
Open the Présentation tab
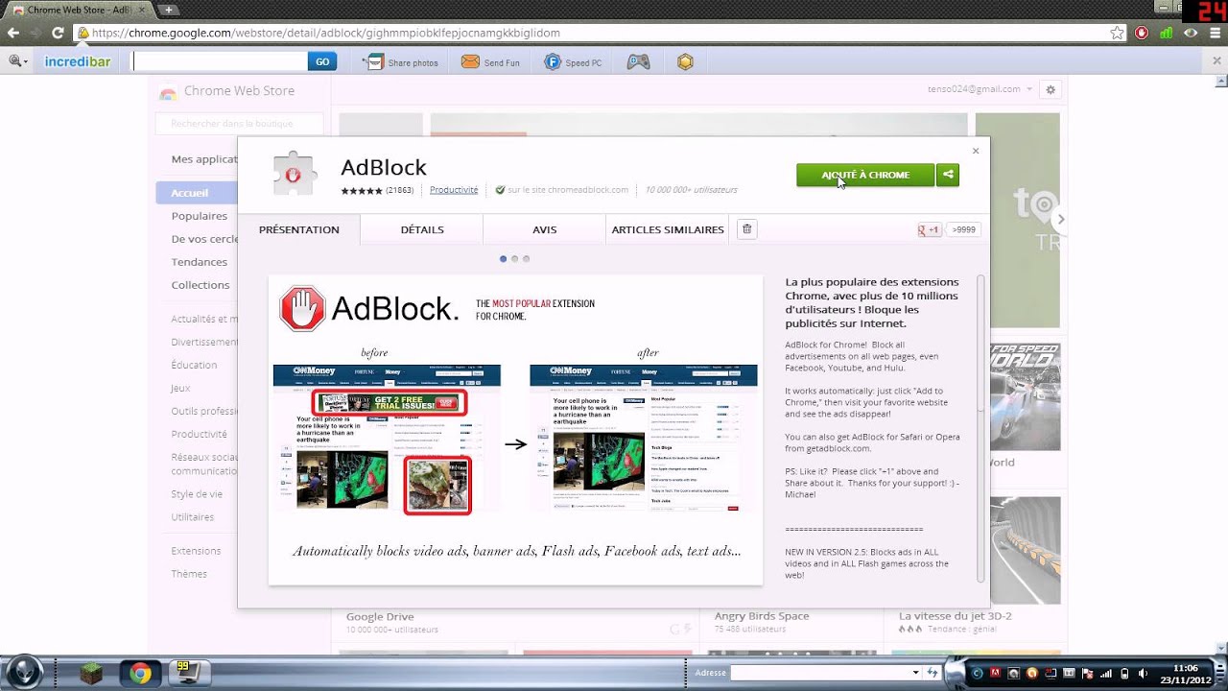[x=299, y=229]
